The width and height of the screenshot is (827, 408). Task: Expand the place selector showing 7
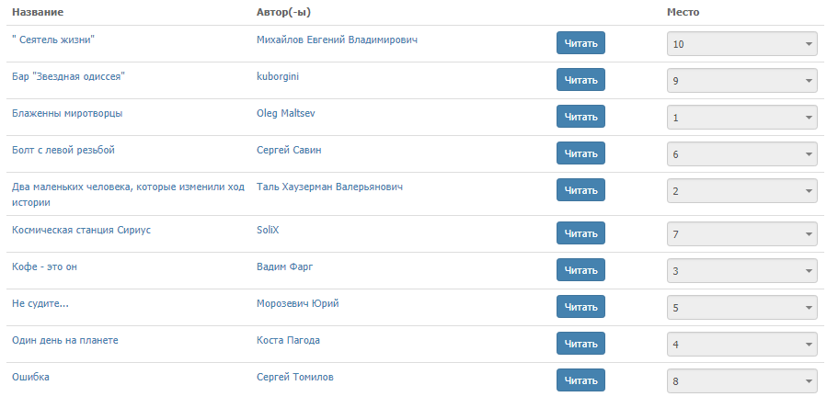click(742, 234)
